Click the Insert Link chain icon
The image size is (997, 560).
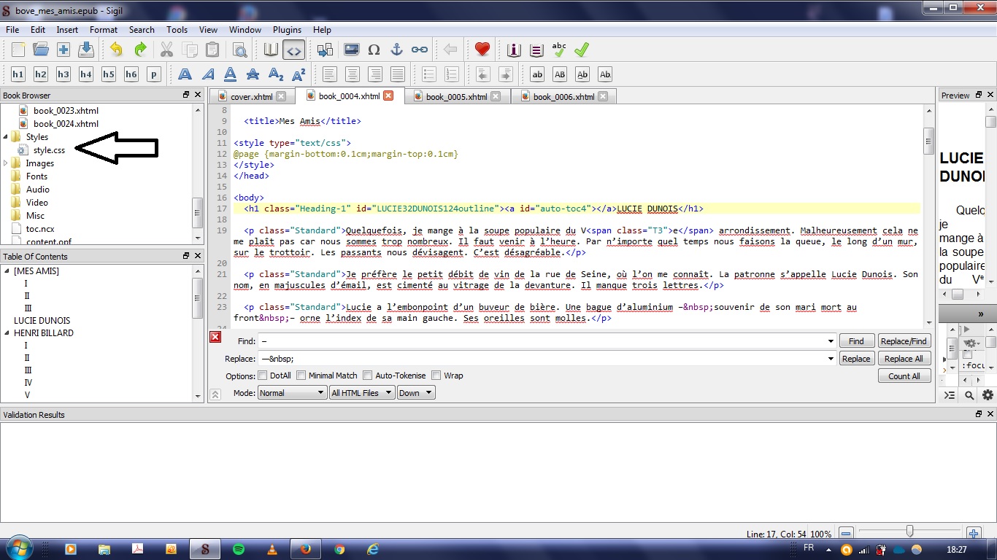(x=419, y=50)
